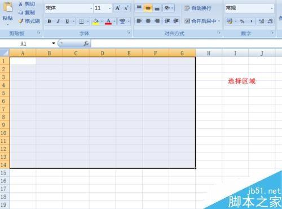Align text right
The image size is (282, 209).
(157, 21)
